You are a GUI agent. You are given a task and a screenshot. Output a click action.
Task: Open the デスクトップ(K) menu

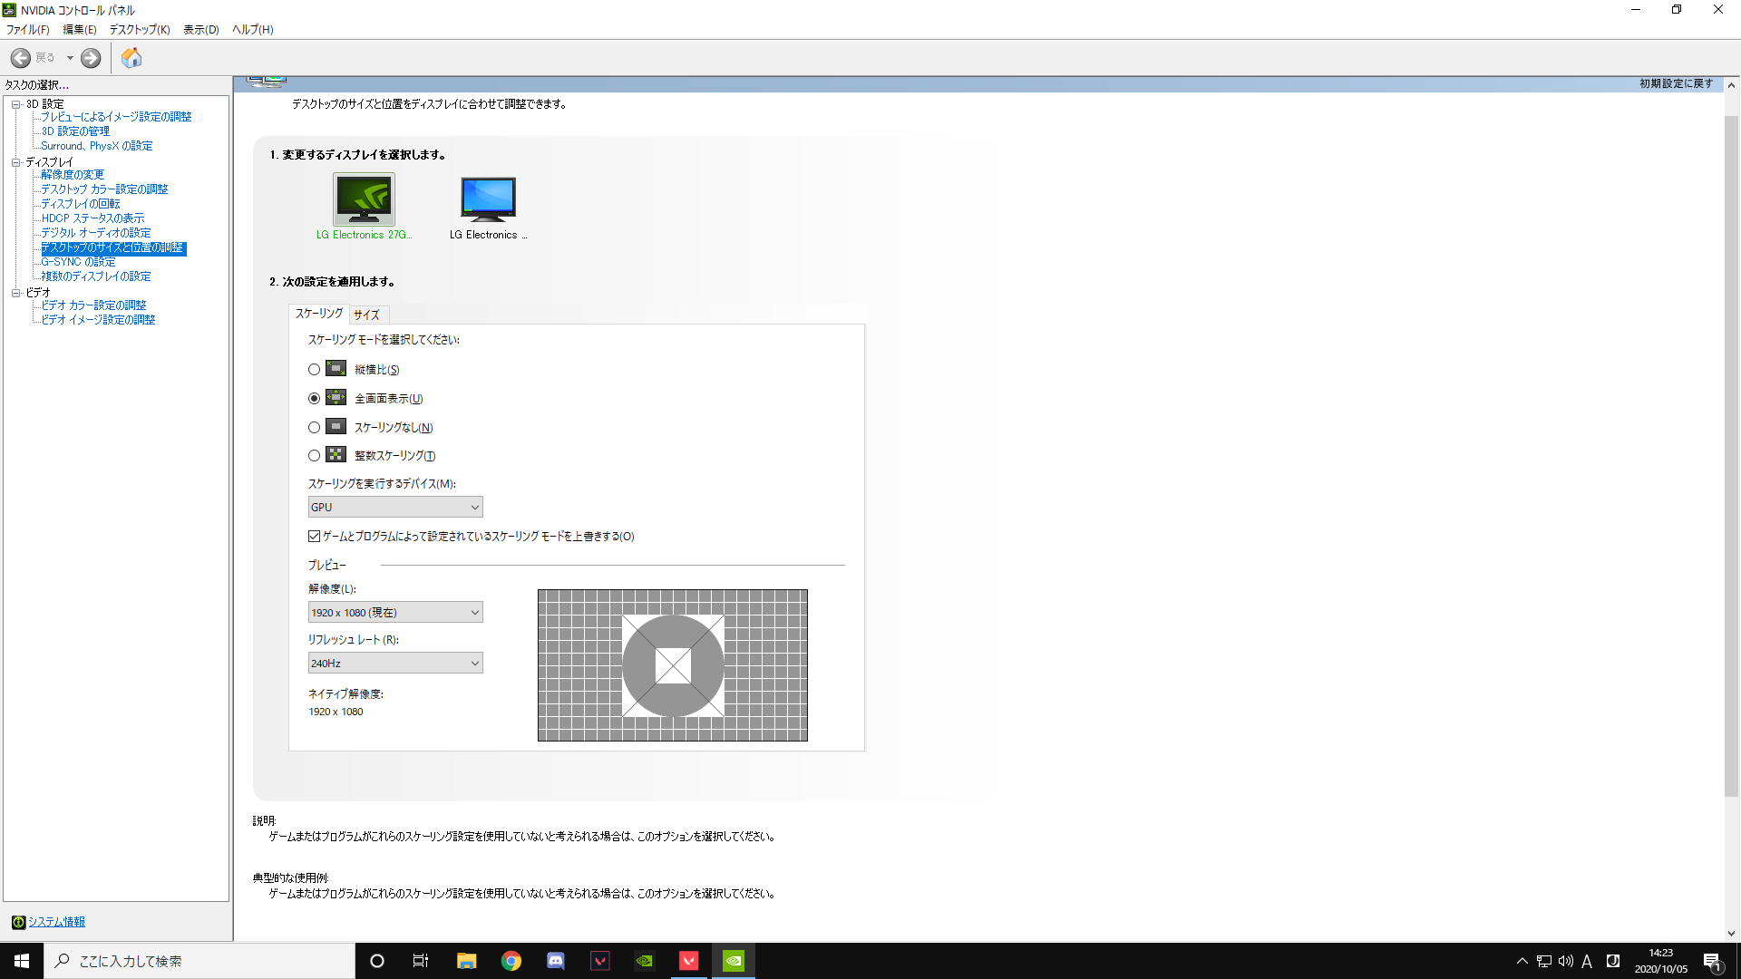tap(140, 29)
